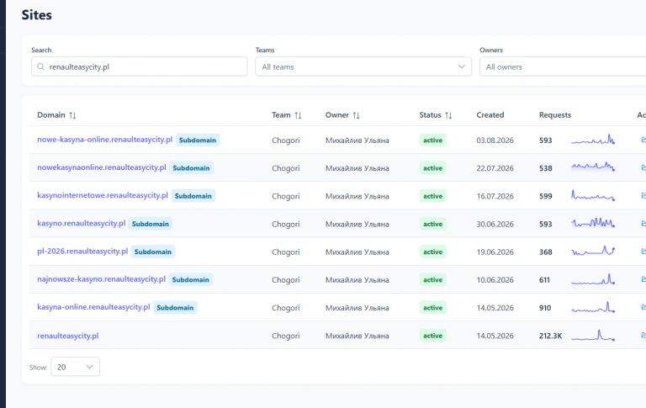Open kasynointernetowe.renaulteasycity.pl link

pos(103,195)
